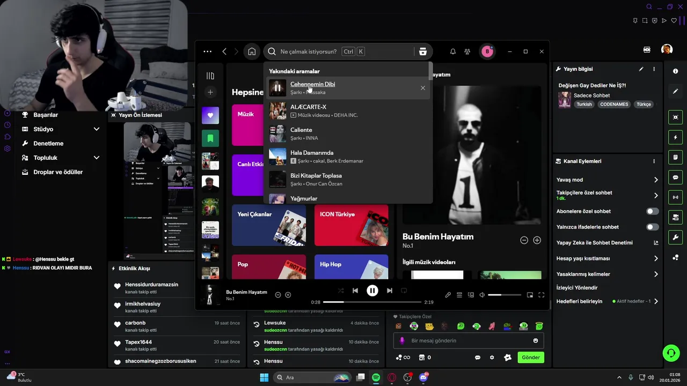Expand Yasaklanmış kelimeler options
The height and width of the screenshot is (386, 687).
tap(656, 274)
